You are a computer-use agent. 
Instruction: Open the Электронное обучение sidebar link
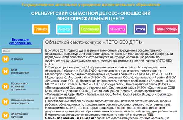point(20,115)
